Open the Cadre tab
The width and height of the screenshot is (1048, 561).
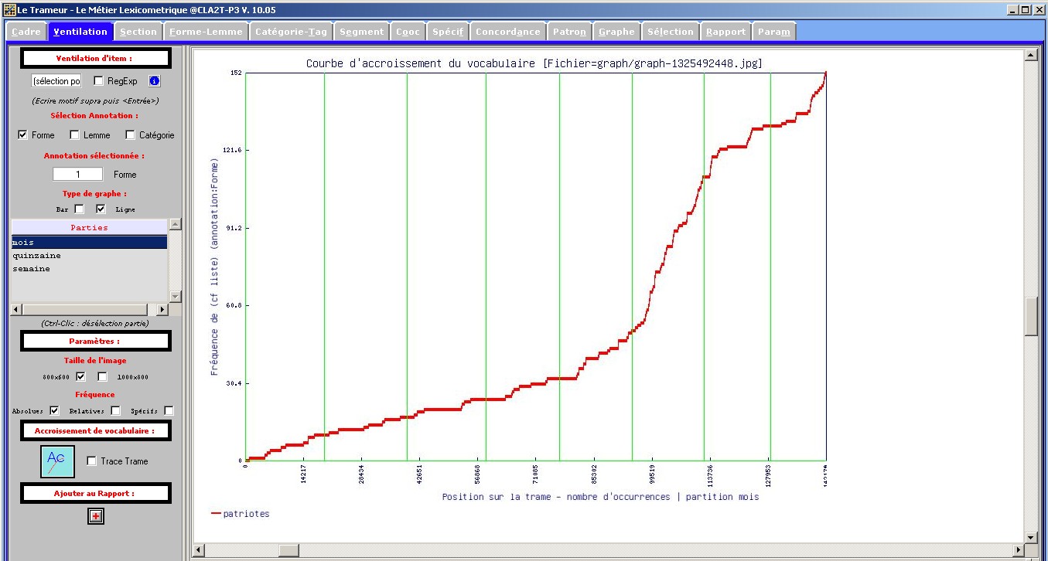click(x=26, y=31)
